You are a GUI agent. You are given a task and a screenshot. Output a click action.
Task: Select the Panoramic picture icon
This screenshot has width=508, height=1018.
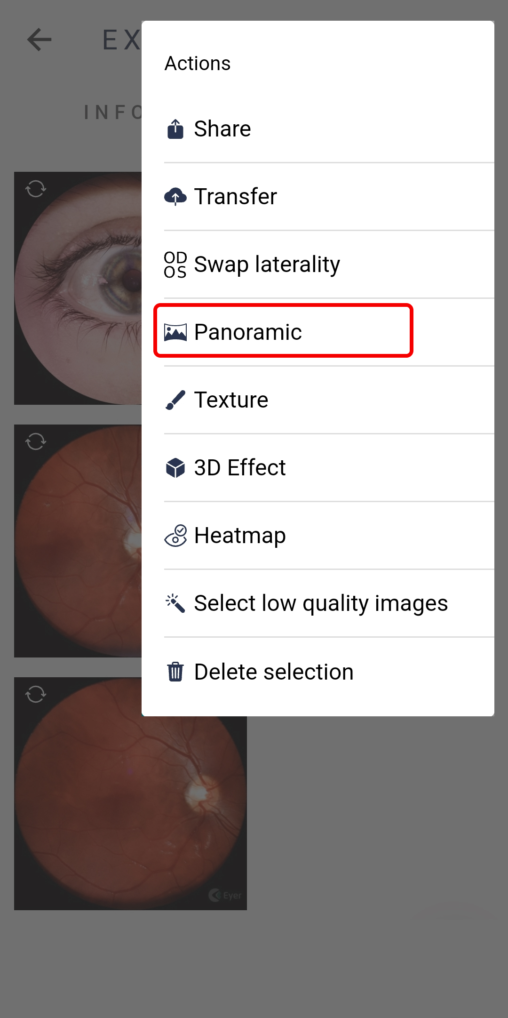[175, 332]
